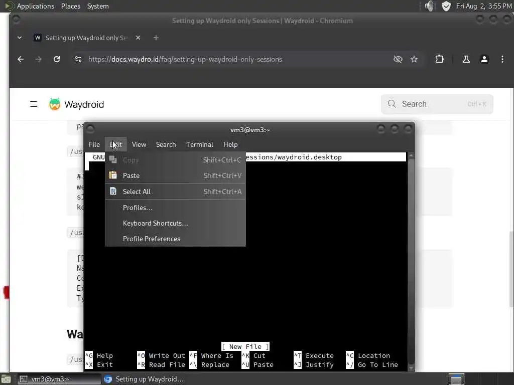Switch to vm3@vm3 terminal taskbar button
Viewport: 514px width, 385px height.
[x=58, y=379]
